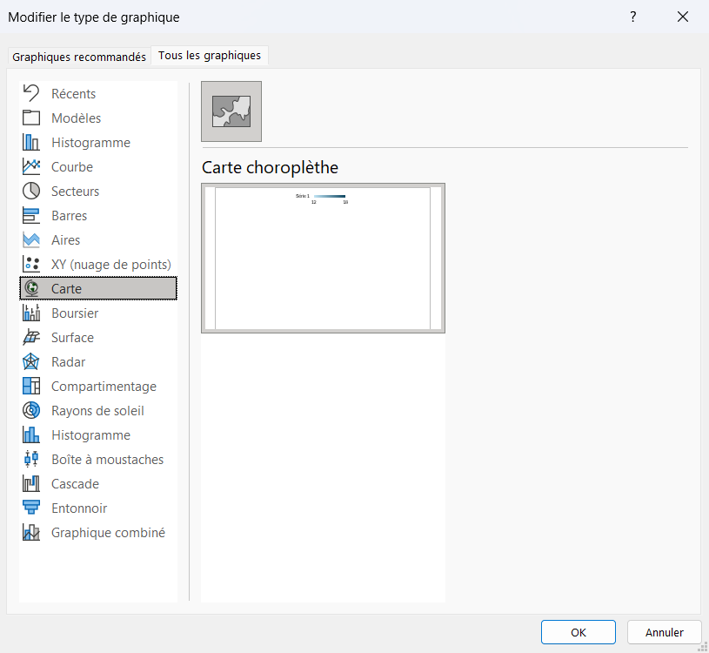The height and width of the screenshot is (653, 709).
Task: Click the Modèles label
Action: coord(76,118)
